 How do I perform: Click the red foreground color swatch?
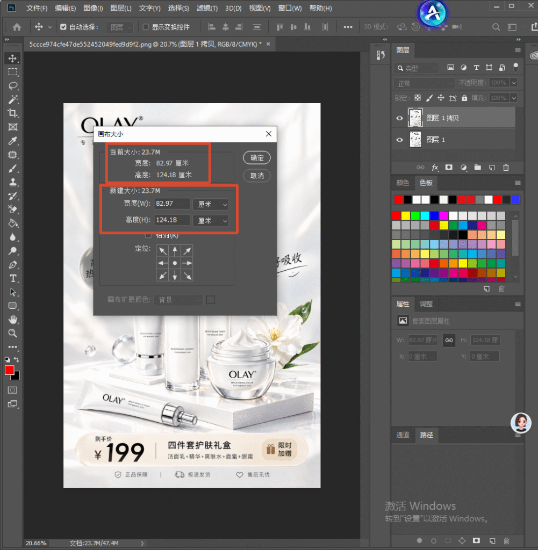10,370
